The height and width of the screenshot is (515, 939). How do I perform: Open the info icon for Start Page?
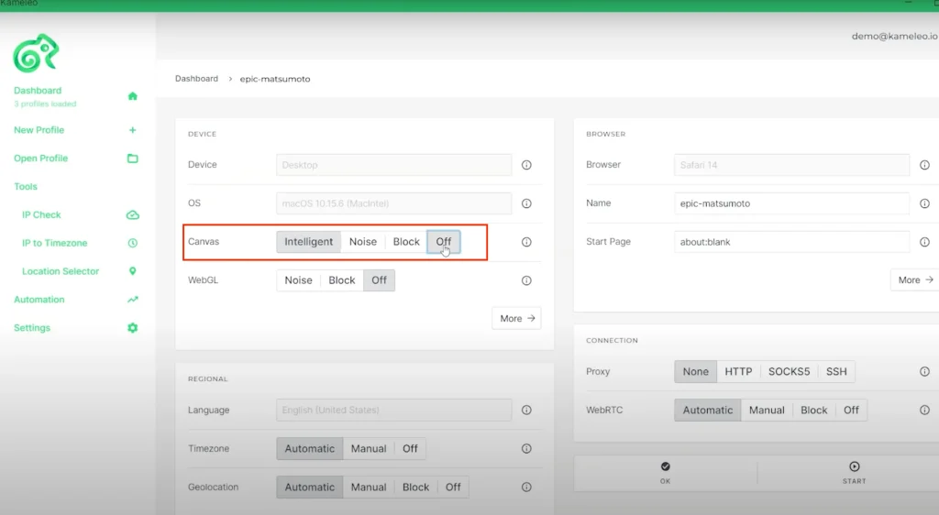click(x=924, y=242)
